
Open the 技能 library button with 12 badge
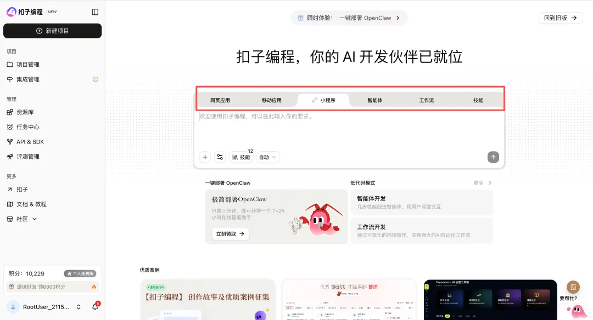[241, 157]
